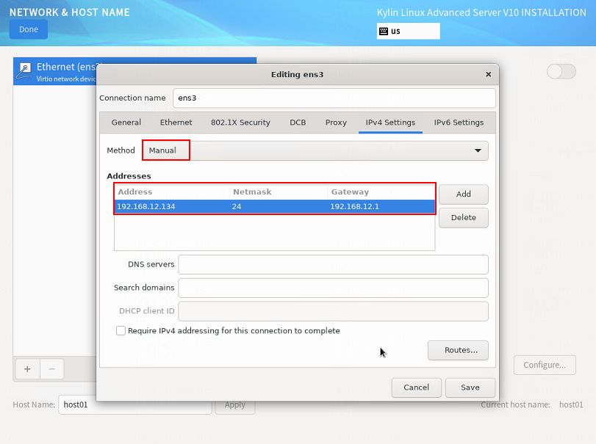The width and height of the screenshot is (596, 444).
Task: Click the Done button
Action: pos(29,29)
